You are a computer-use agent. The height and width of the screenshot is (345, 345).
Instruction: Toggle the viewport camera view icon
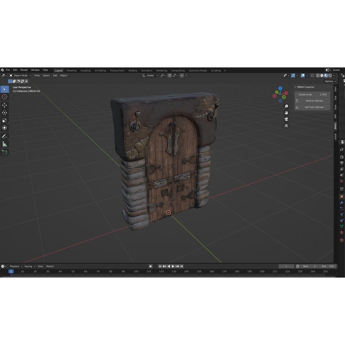click(x=286, y=119)
